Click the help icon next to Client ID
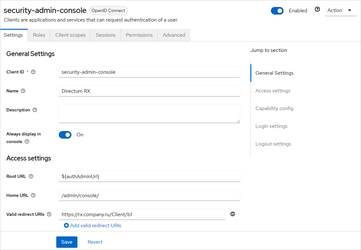This screenshot has height=250, width=361. [33, 72]
